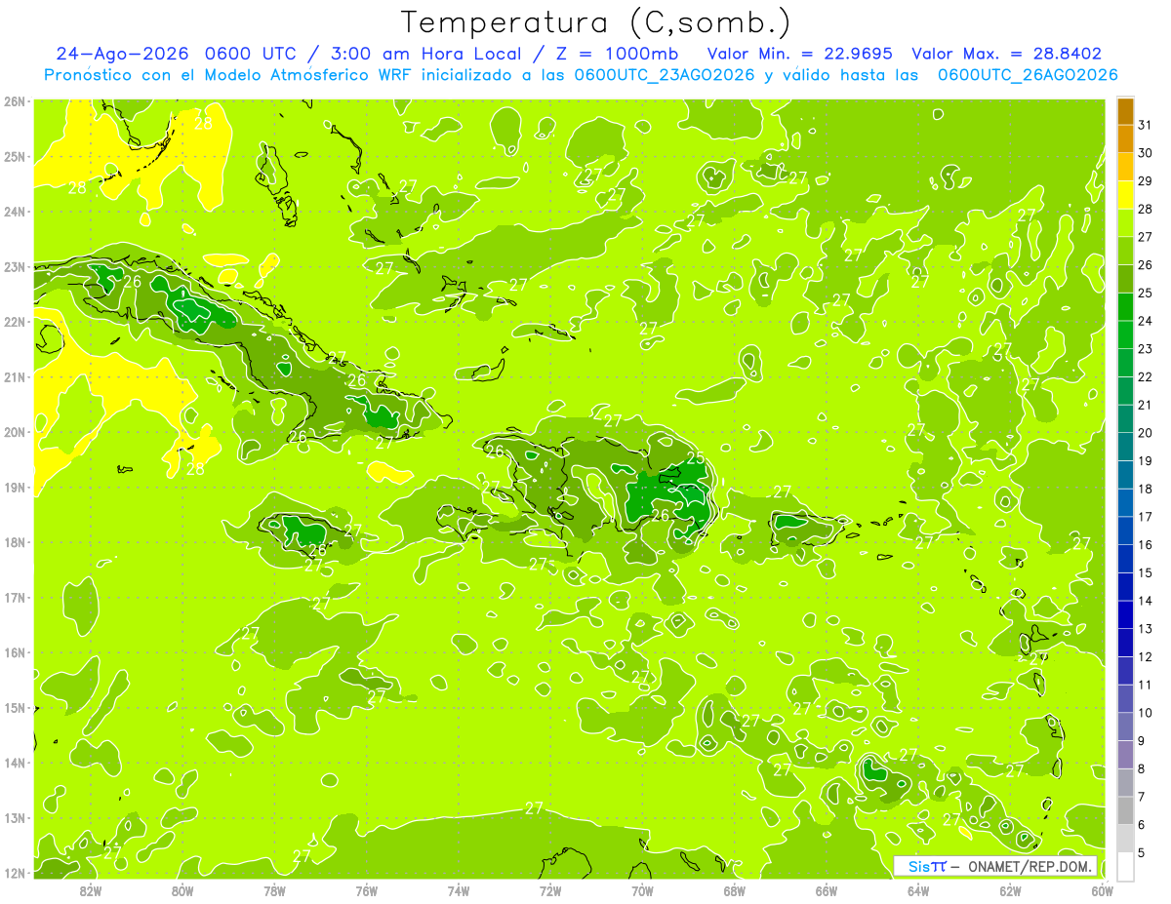
Task: Click the legend value label '31'
Action: click(x=1146, y=125)
